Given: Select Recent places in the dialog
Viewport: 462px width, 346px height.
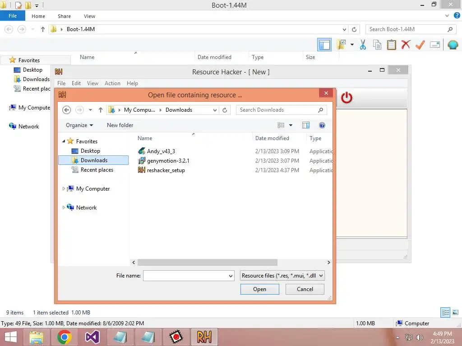Looking at the screenshot, I should (97, 170).
